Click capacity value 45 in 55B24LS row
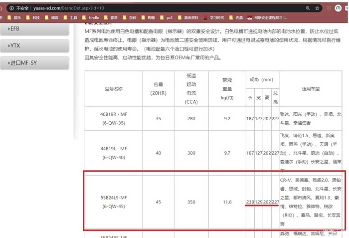 pos(158,202)
